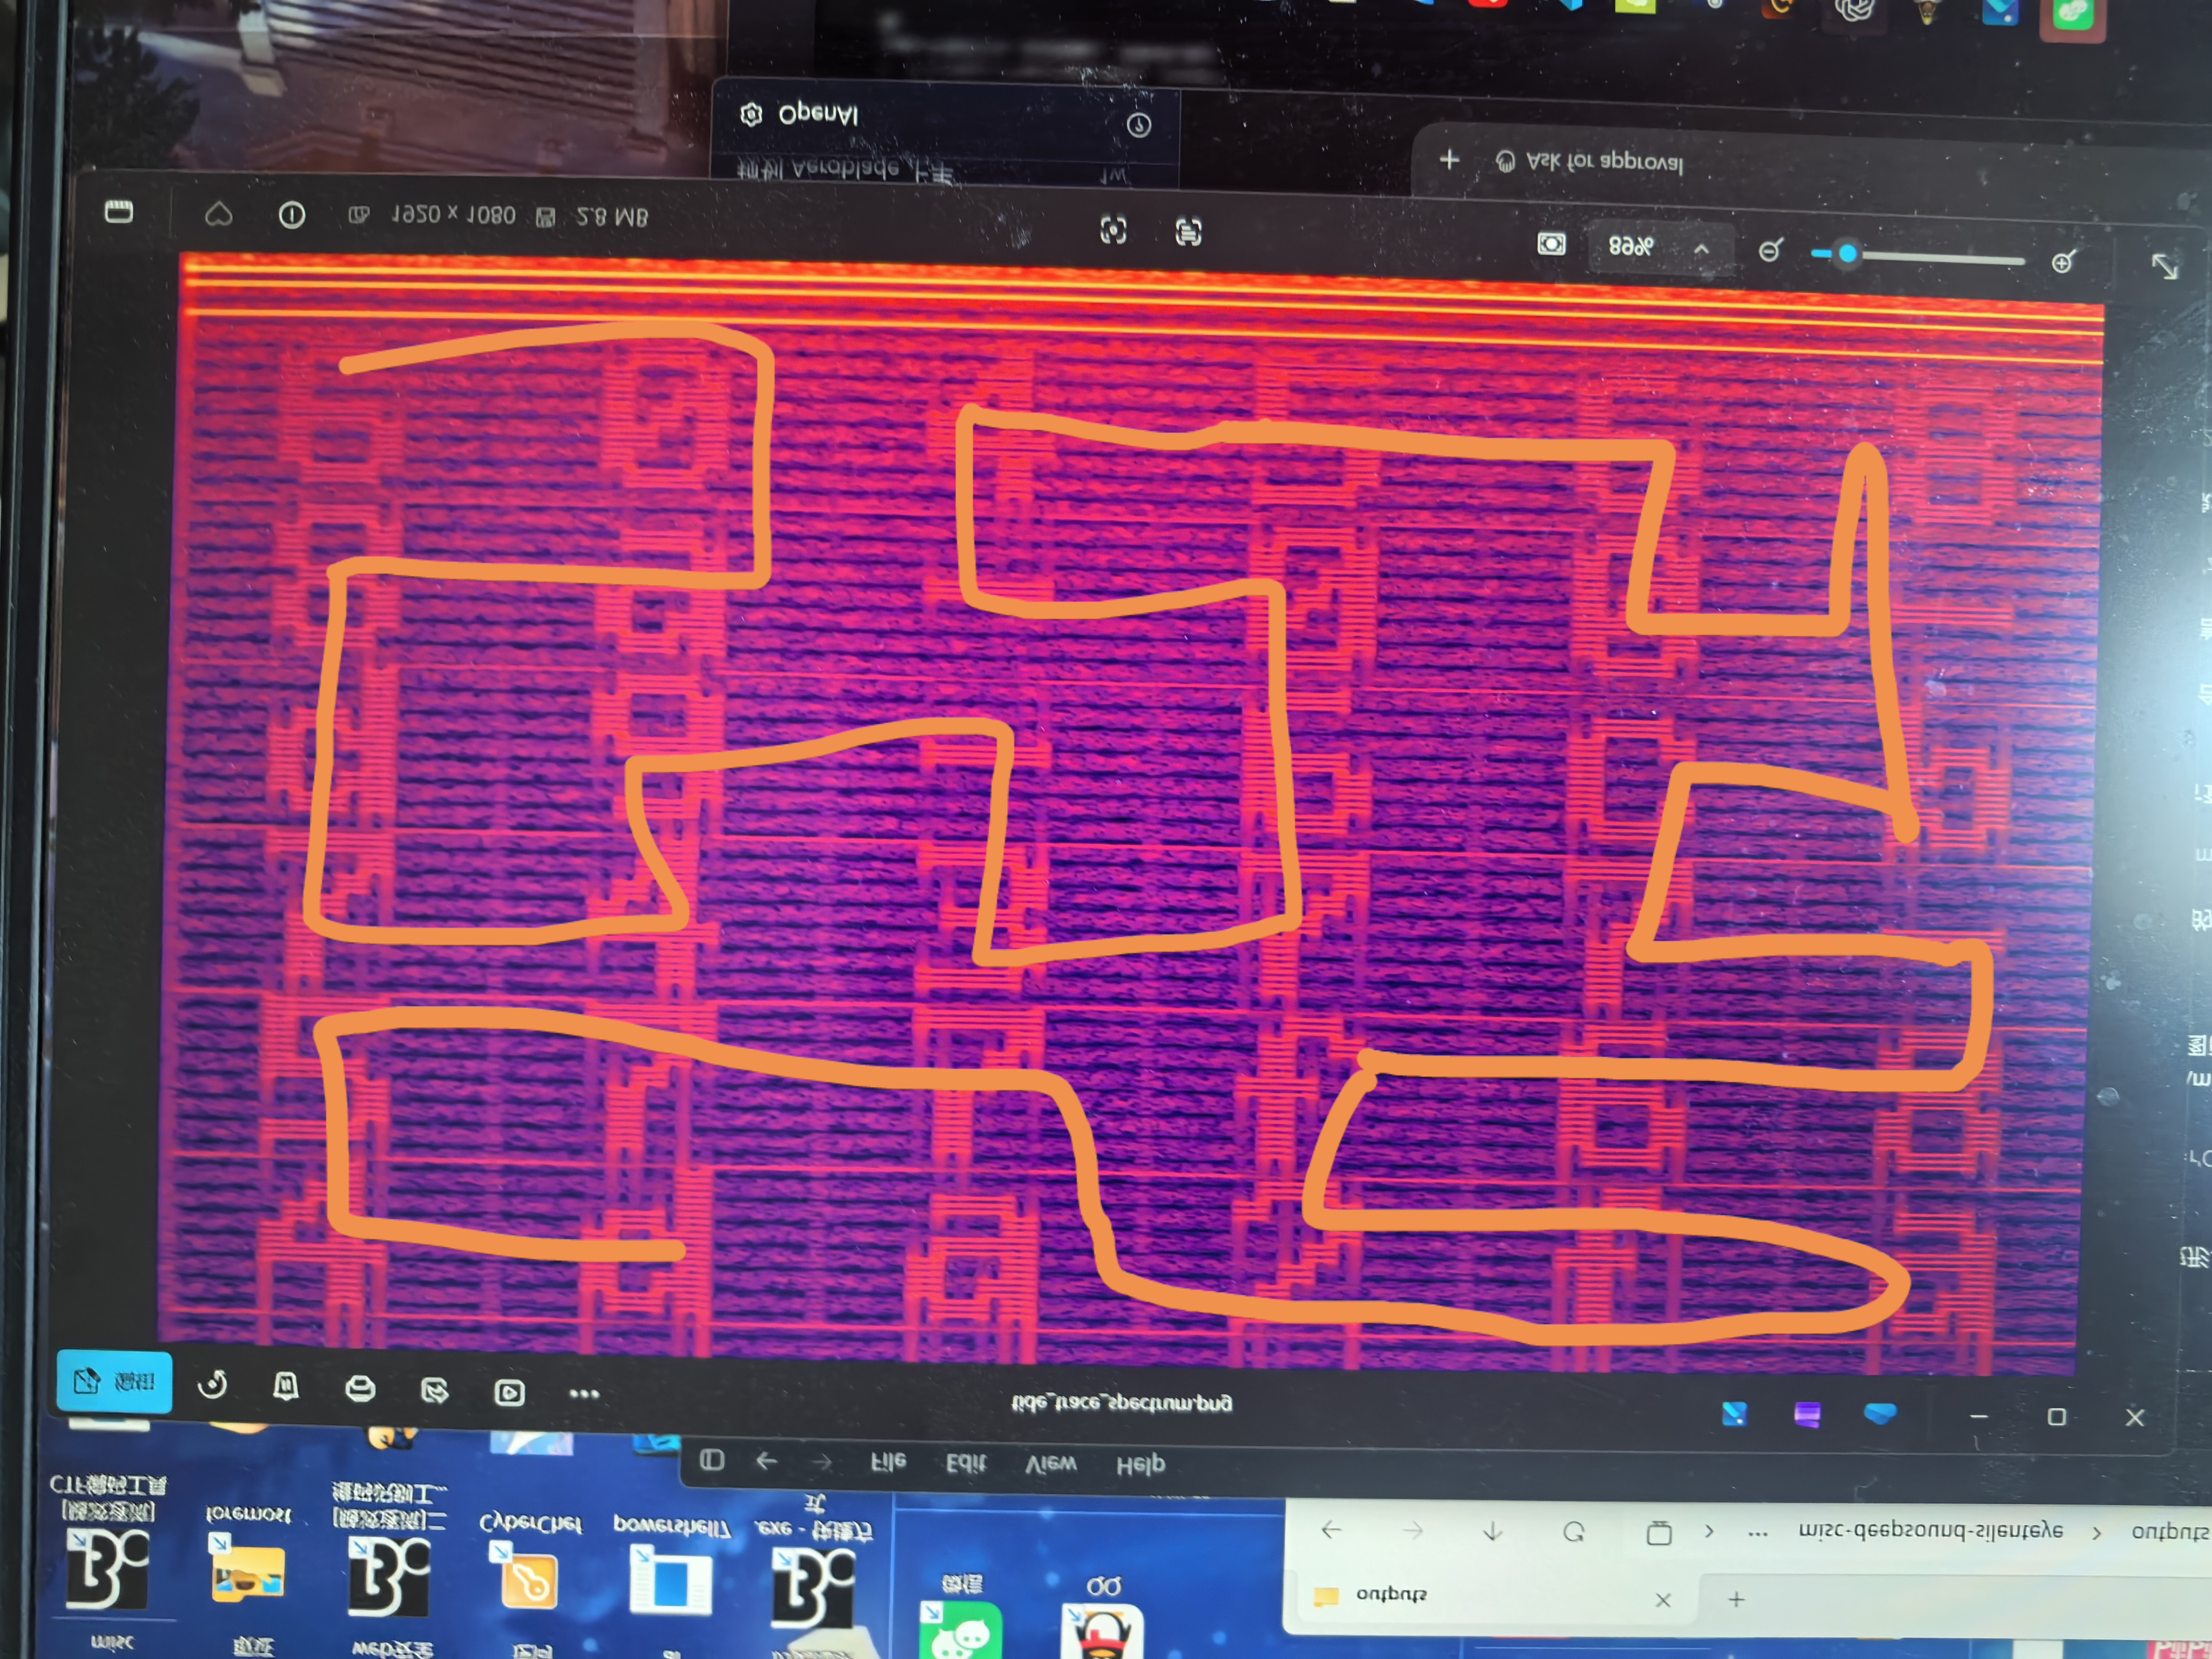Click the blue Edit image button in Photos

pyautogui.click(x=114, y=1381)
